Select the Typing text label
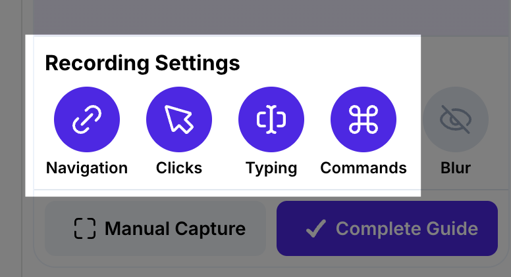 pyautogui.click(x=271, y=167)
